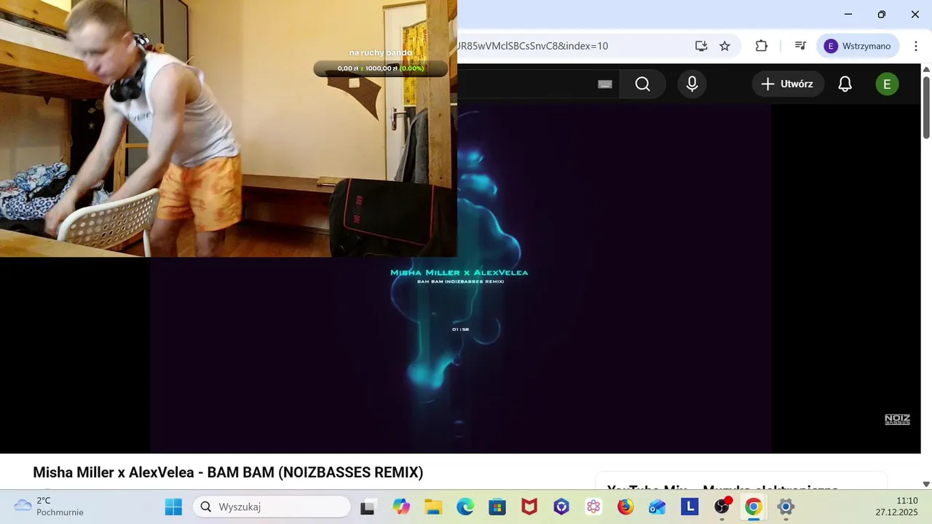Click the YouTube search magnifier button

point(642,84)
